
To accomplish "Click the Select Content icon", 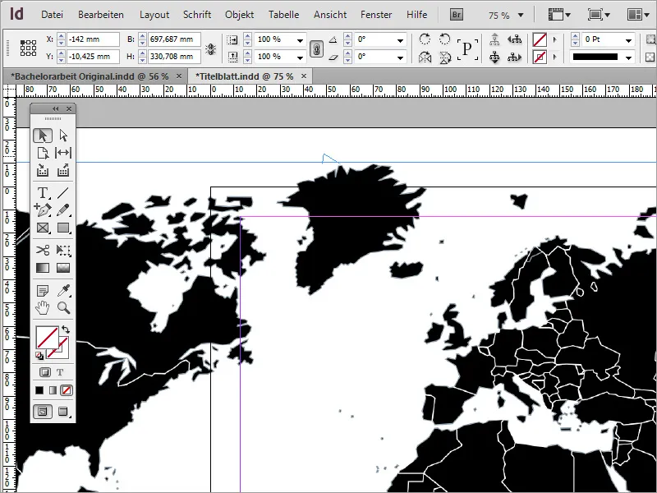I will click(x=495, y=57).
